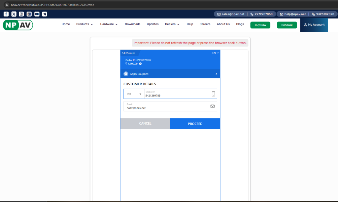
Task: Open the Telegram social icon
Action: pyautogui.click(x=45, y=14)
